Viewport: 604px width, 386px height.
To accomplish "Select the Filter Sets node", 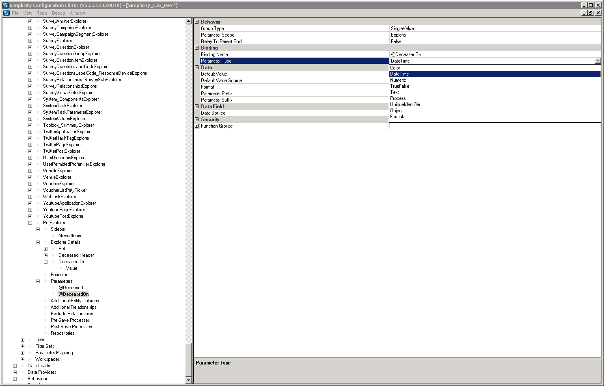I will pyautogui.click(x=45, y=346).
